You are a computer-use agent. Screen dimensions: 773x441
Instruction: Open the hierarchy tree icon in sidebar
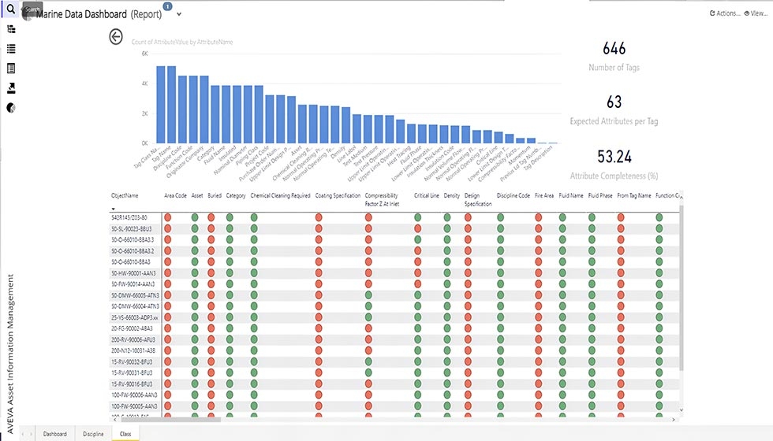pyautogui.click(x=11, y=29)
